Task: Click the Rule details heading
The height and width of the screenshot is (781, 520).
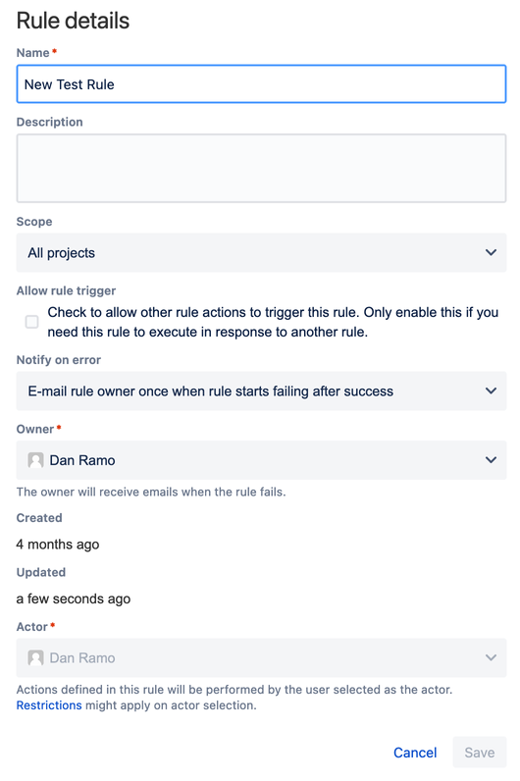Action: pyautogui.click(x=73, y=21)
